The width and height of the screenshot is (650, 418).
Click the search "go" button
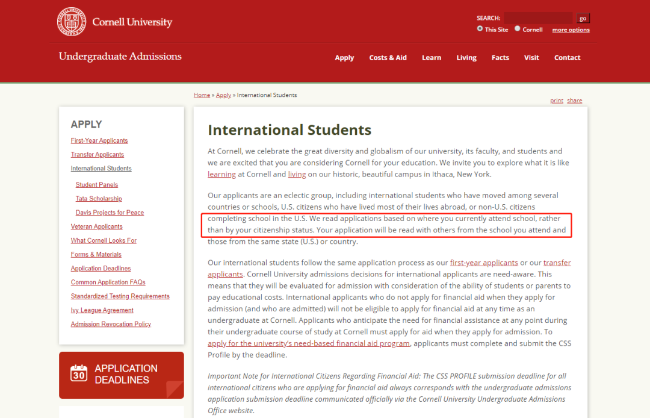pyautogui.click(x=583, y=18)
